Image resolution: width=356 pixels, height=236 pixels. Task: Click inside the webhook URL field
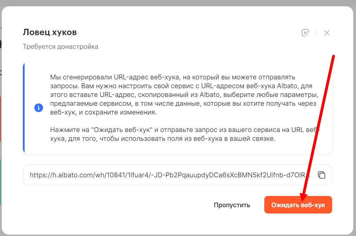click(177, 175)
